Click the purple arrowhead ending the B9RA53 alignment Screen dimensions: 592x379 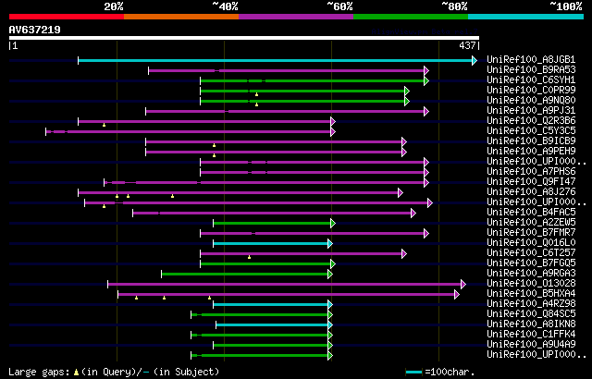click(x=426, y=70)
